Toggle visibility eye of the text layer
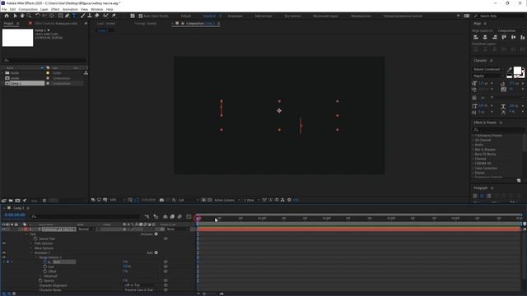This screenshot has width=527, height=296. click(x=3, y=229)
